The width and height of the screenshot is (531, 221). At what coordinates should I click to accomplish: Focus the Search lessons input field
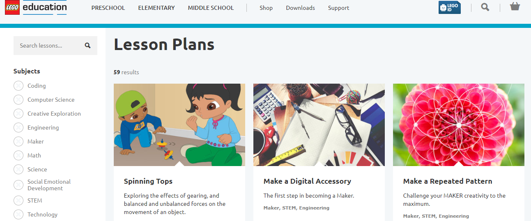pos(49,46)
